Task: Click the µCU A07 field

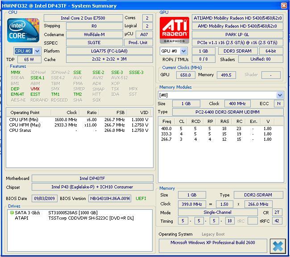Action: tap(144, 35)
